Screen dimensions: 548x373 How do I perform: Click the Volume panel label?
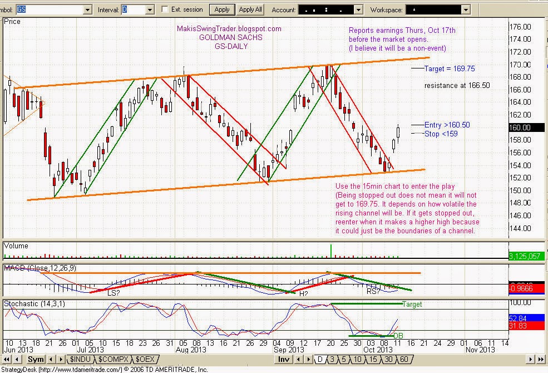[x=16, y=246]
